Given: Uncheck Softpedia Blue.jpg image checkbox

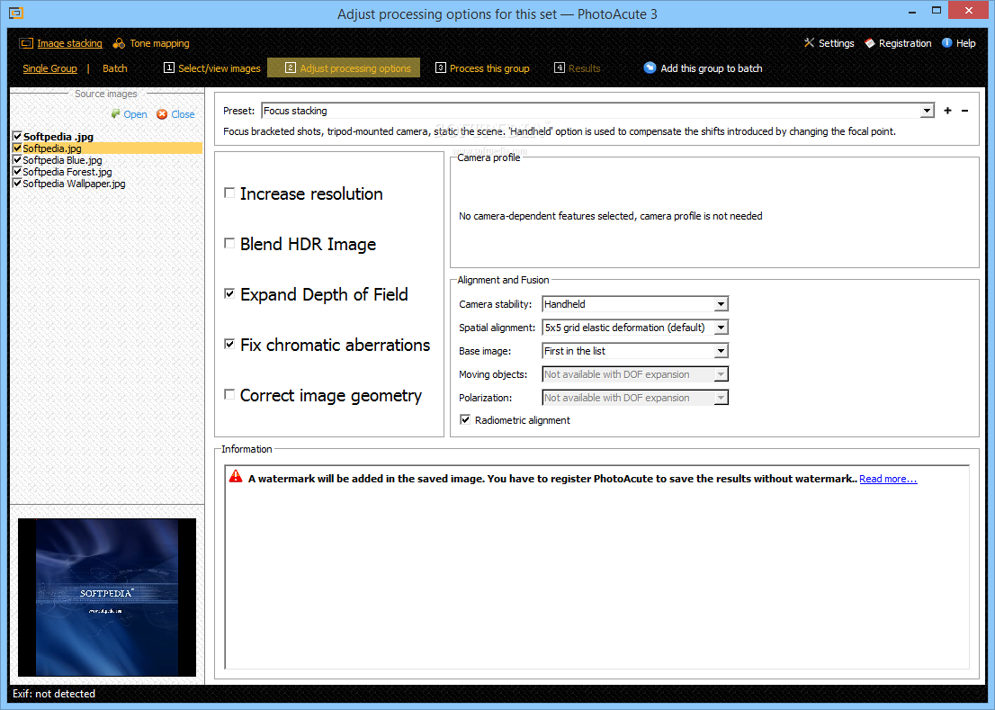Looking at the screenshot, I should click(x=17, y=160).
